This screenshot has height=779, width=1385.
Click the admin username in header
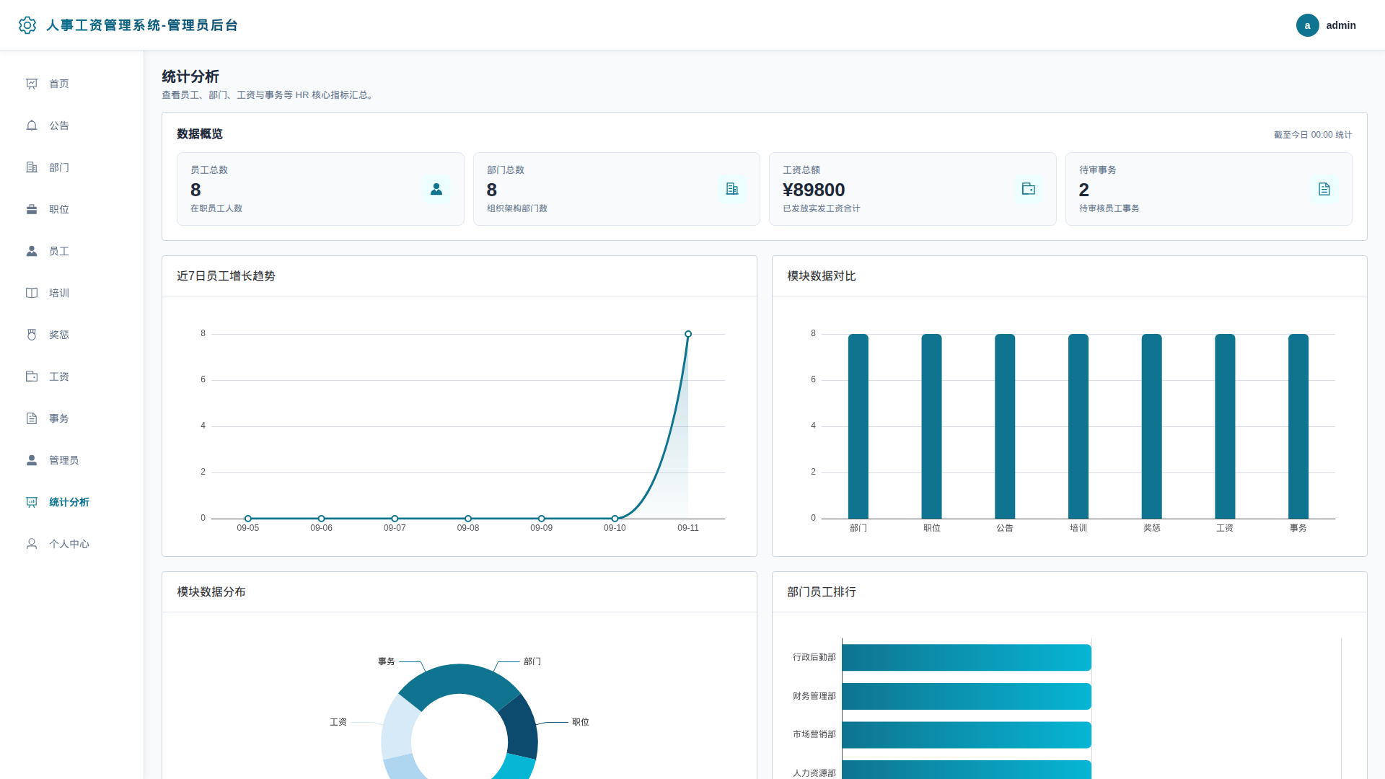[1341, 25]
